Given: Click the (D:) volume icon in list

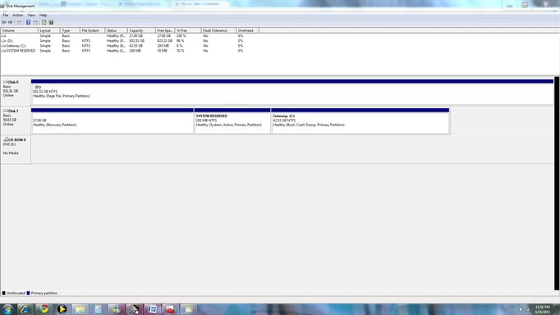Looking at the screenshot, I should 3,41.
